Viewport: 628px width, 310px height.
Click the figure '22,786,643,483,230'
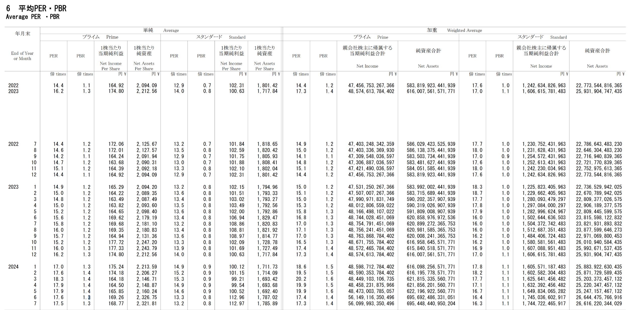(599, 144)
